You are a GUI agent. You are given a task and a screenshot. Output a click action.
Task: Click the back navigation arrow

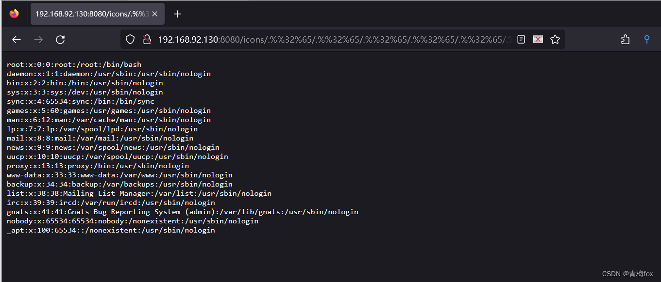[x=16, y=39]
